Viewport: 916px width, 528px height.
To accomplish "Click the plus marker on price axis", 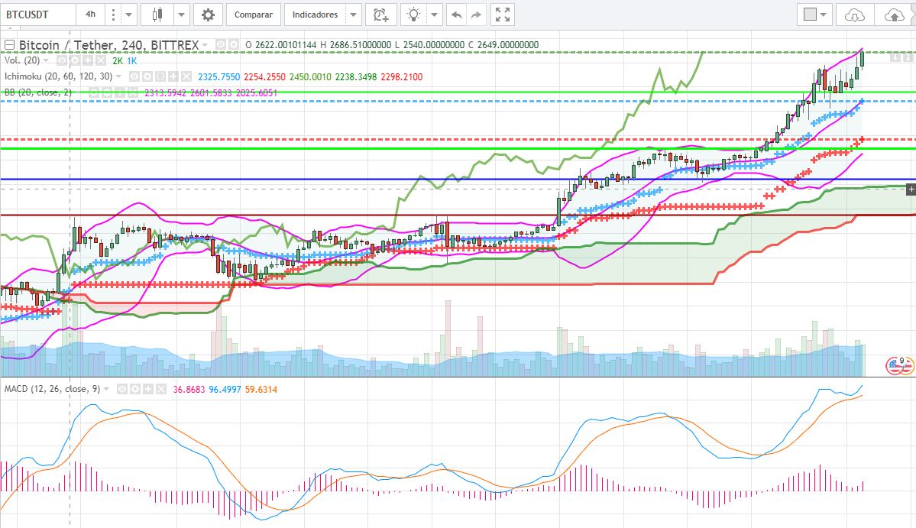I will (911, 189).
